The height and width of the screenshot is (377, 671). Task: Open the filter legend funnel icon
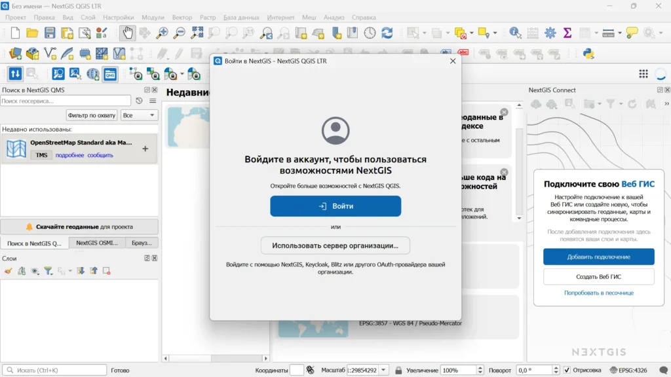48,271
